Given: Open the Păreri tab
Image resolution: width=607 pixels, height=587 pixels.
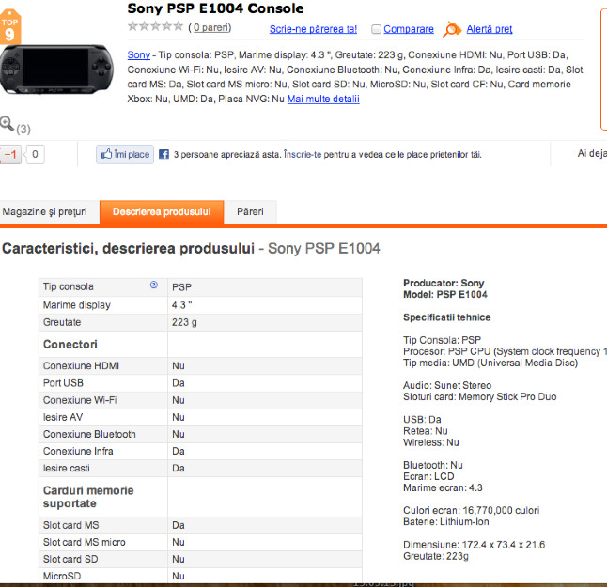Looking at the screenshot, I should click(250, 211).
